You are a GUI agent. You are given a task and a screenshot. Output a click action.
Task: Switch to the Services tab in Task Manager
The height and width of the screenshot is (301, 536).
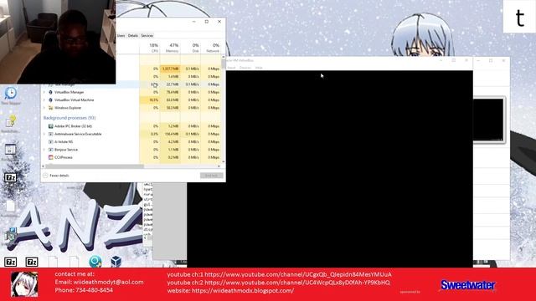[147, 35]
